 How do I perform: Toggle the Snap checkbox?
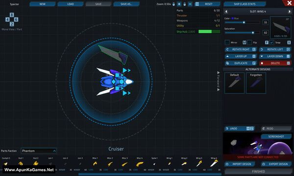tap(271, 43)
